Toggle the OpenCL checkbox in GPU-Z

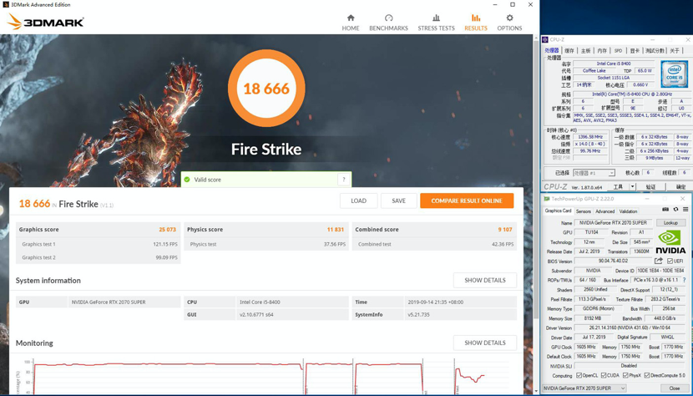pos(579,376)
